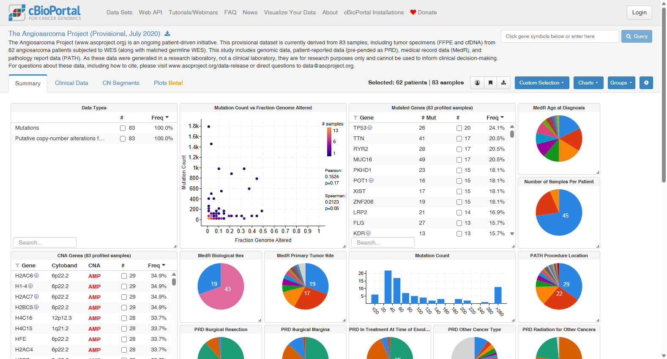Click the bookmark icon in the toolbar

490,83
